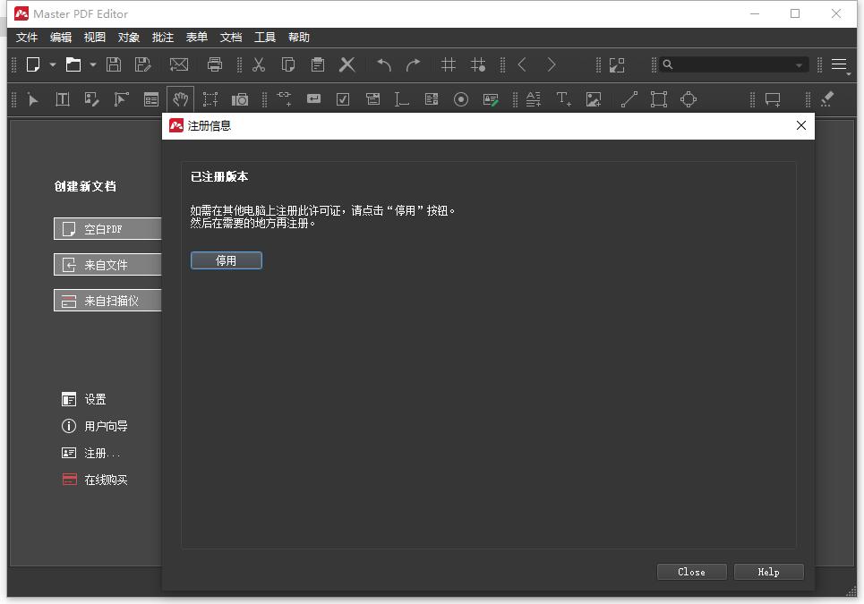
Task: Click the delete X icon
Action: (x=347, y=64)
